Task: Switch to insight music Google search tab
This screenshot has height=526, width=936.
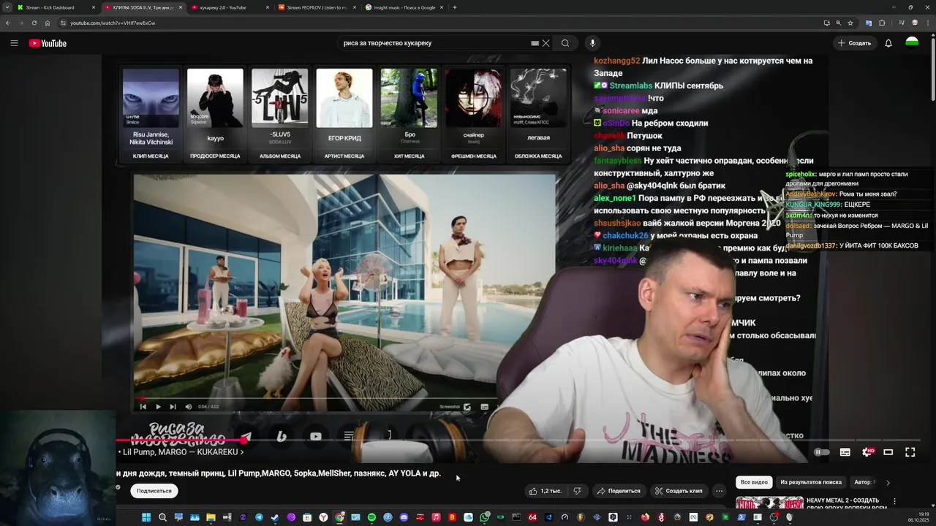Action: (x=404, y=7)
